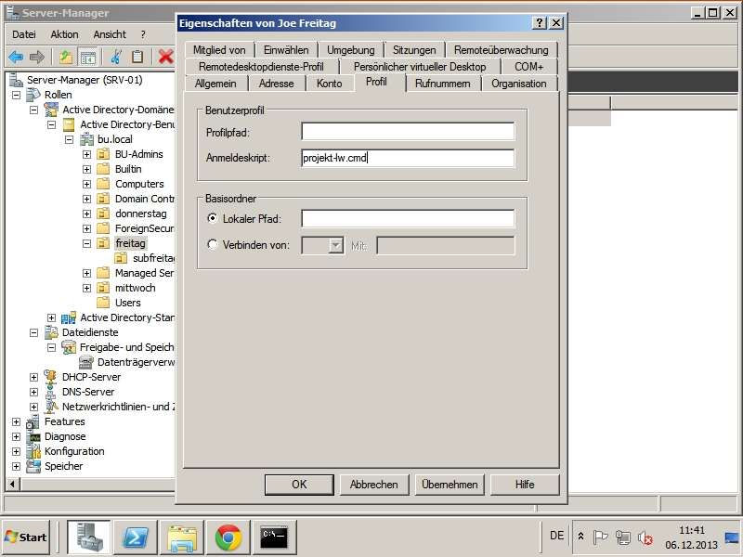Select the Lokaler Pfad radio button

[214, 219]
